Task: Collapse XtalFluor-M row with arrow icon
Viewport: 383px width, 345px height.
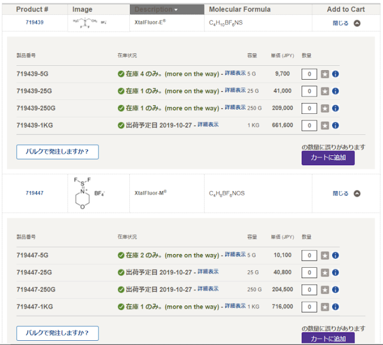Action: click(x=357, y=193)
